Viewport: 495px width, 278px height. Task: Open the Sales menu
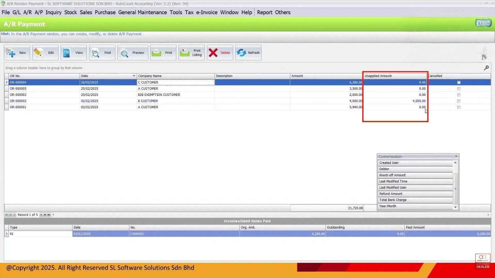(86, 12)
